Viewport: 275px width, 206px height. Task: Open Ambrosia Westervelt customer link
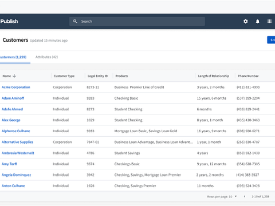(x=18, y=153)
